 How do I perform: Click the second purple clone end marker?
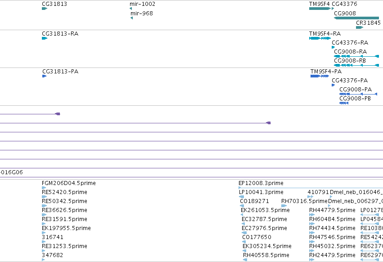click(268, 123)
